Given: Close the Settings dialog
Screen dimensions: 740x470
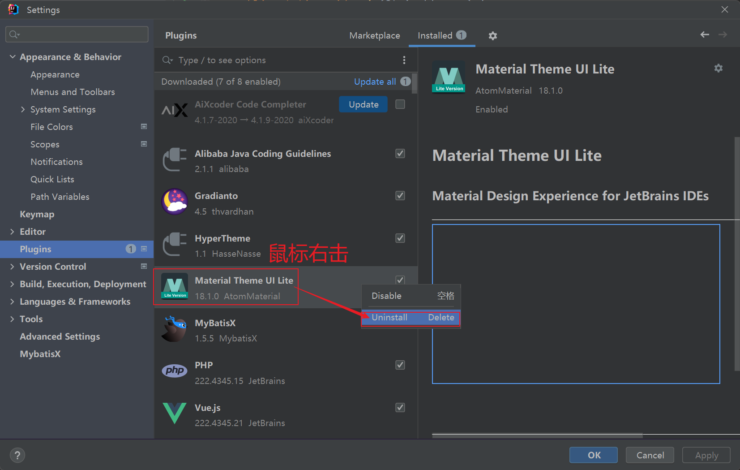Looking at the screenshot, I should [725, 9].
